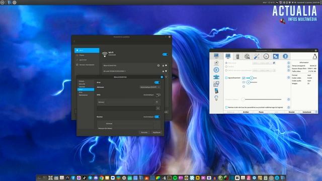322x181 pixels.
Task: Delete the DNS server entry with trash icon
Action: [x=157, y=102]
